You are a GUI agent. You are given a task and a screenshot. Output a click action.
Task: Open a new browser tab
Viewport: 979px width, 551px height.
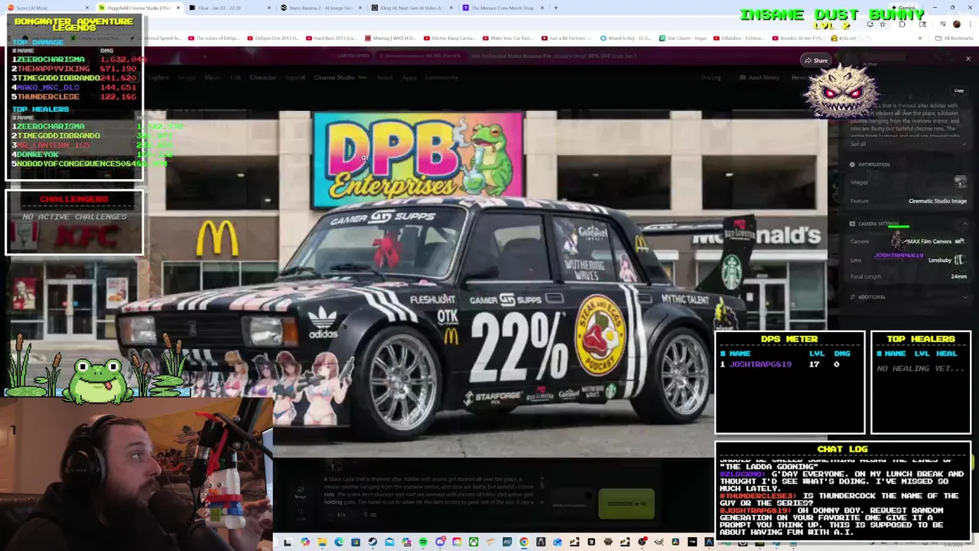coord(556,8)
